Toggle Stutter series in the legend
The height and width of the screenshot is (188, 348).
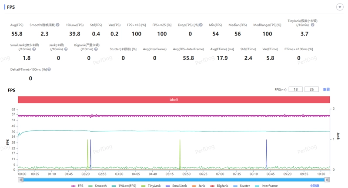[241, 186]
